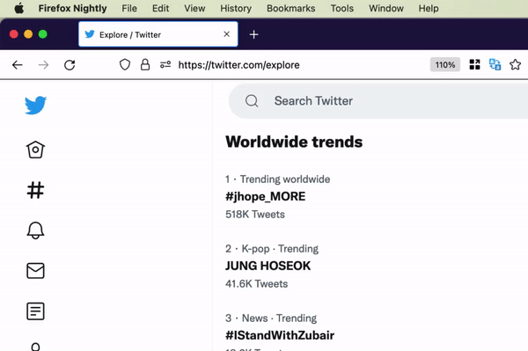
Task: Open site permissions icon in address bar
Action: (165, 64)
